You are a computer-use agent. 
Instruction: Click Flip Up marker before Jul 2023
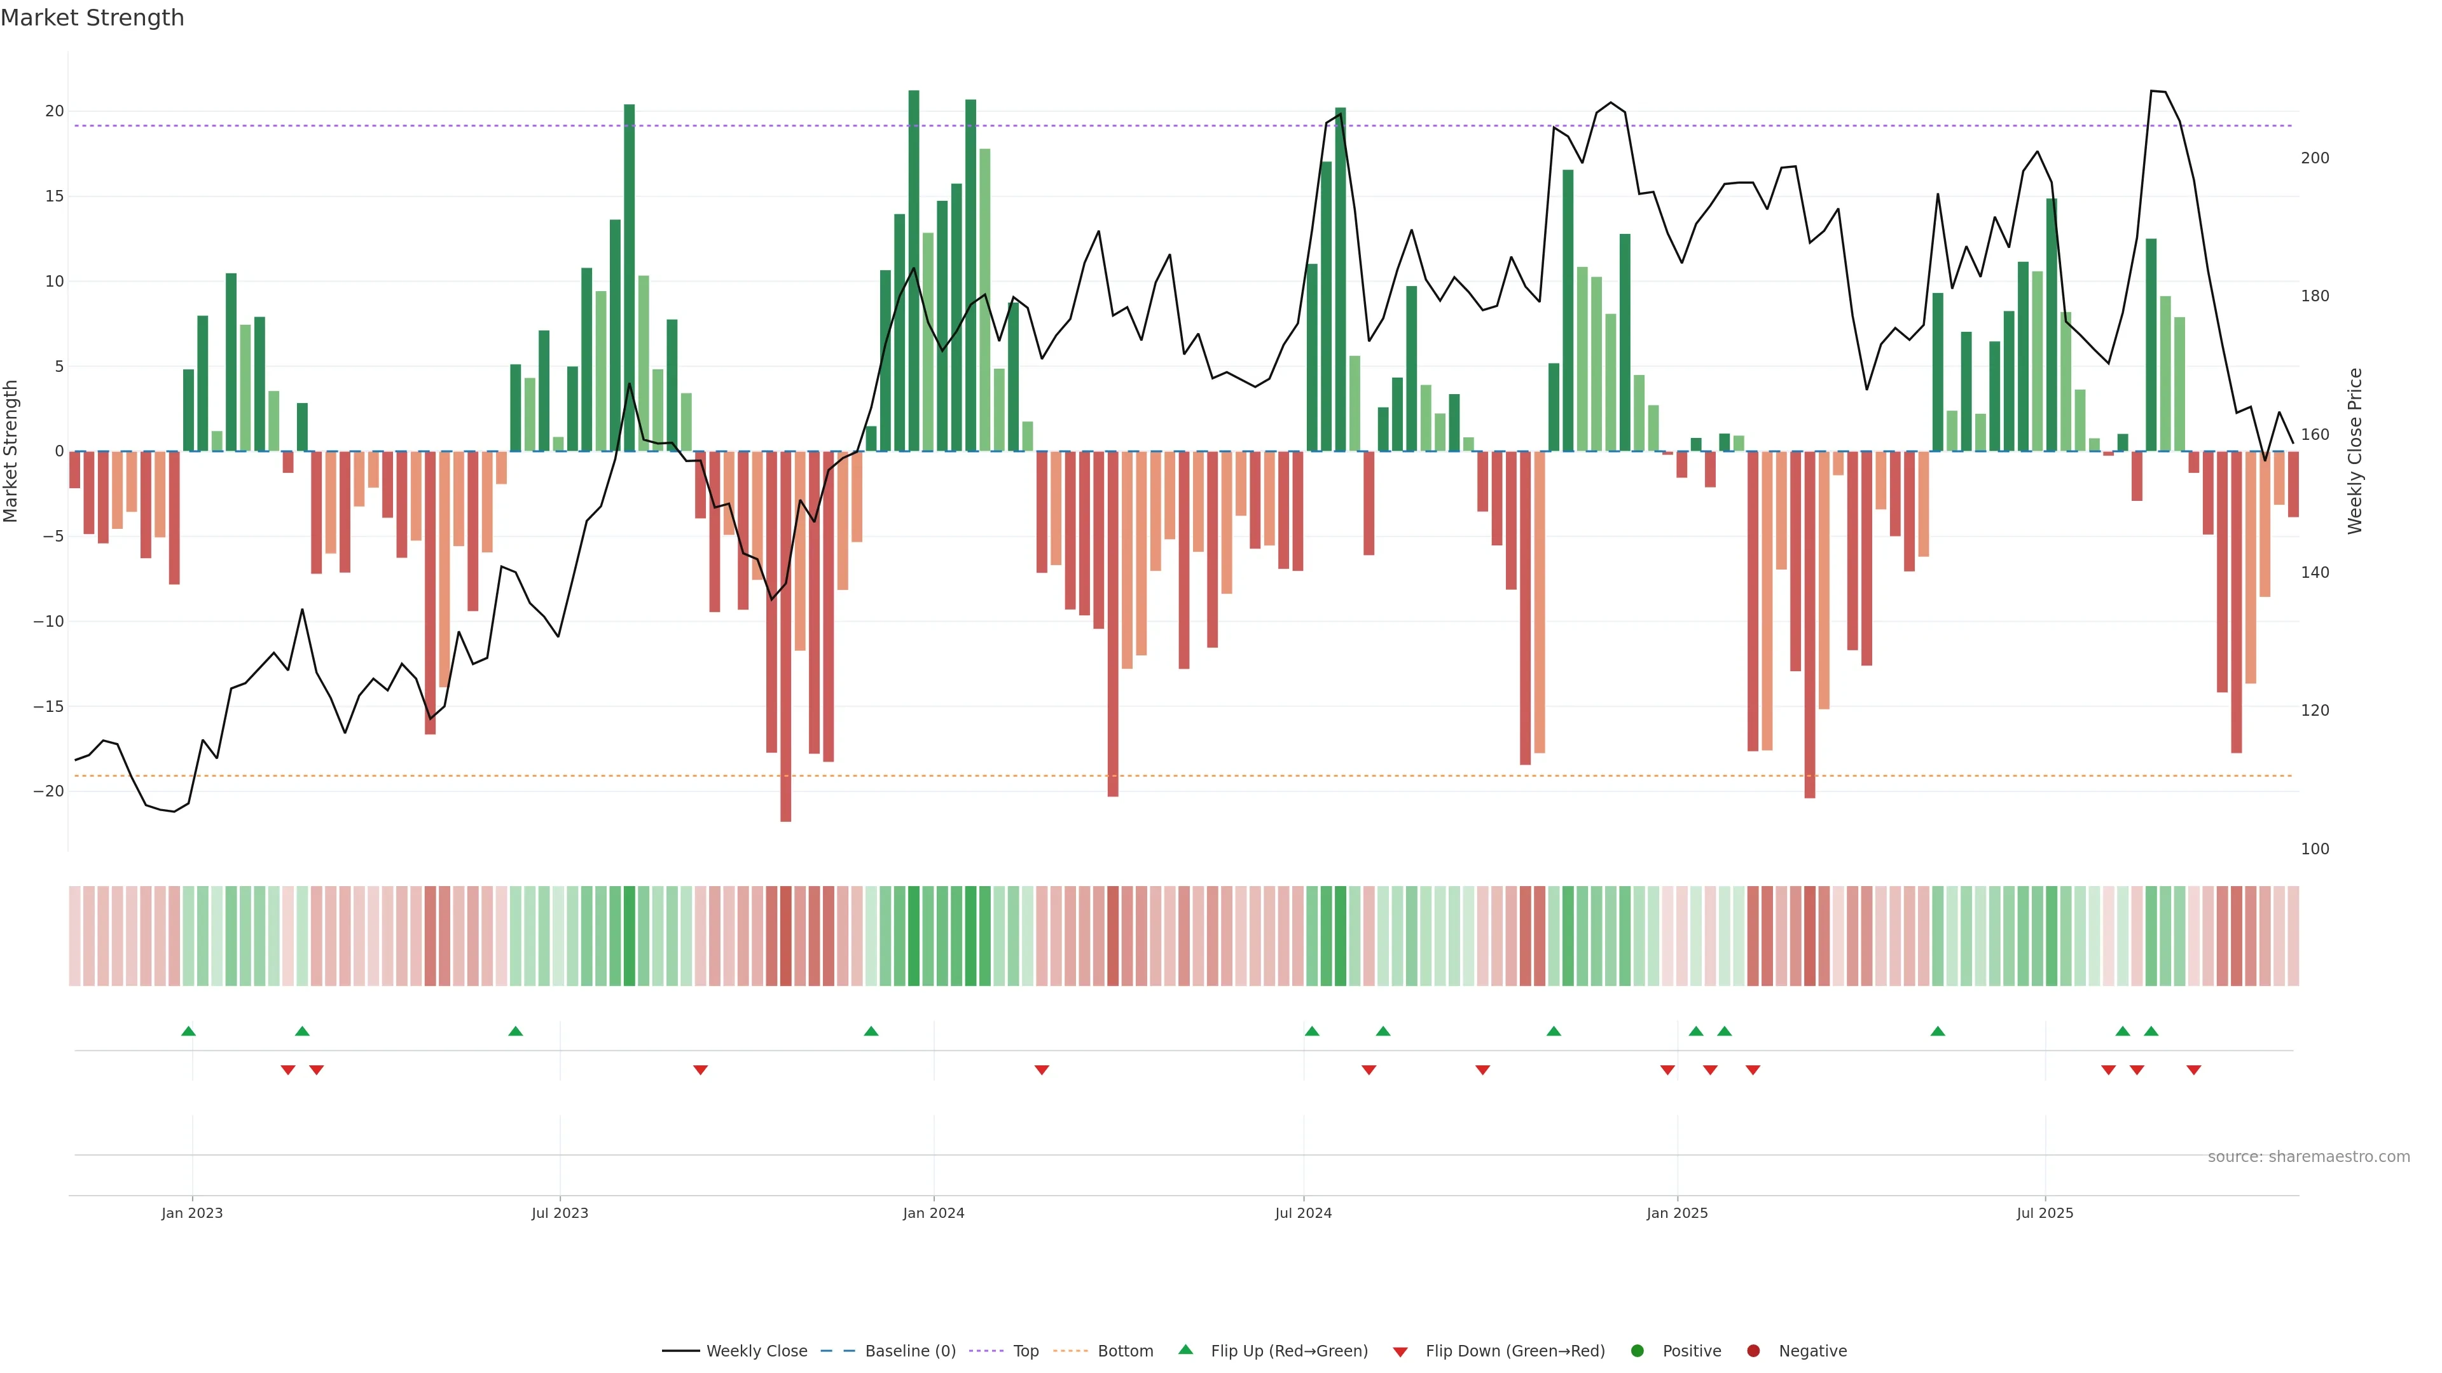pos(516,1031)
